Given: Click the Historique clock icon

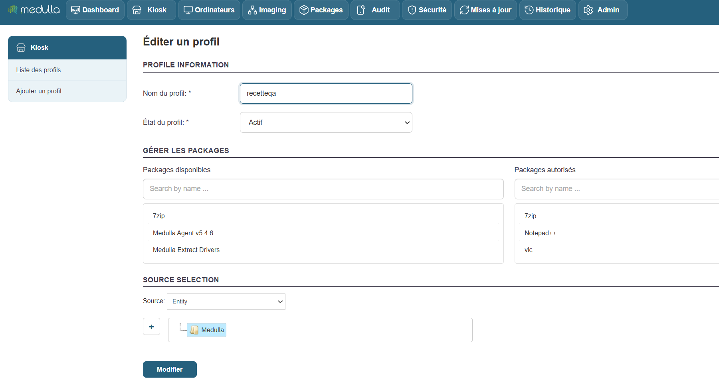Looking at the screenshot, I should coord(529,10).
